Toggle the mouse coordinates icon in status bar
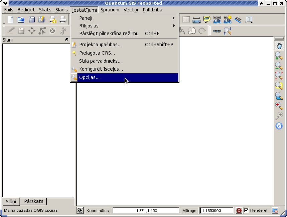 pyautogui.click(x=80, y=210)
